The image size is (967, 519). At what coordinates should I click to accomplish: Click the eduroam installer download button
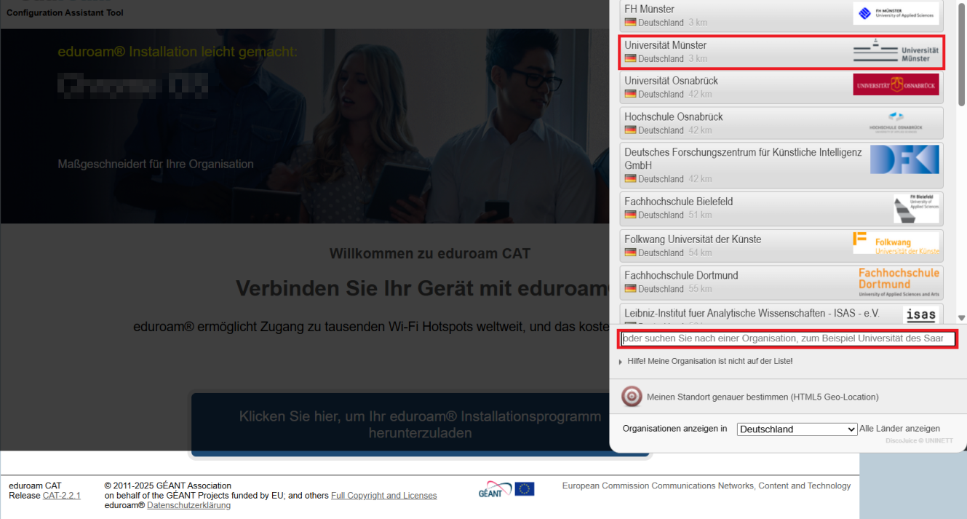point(420,424)
